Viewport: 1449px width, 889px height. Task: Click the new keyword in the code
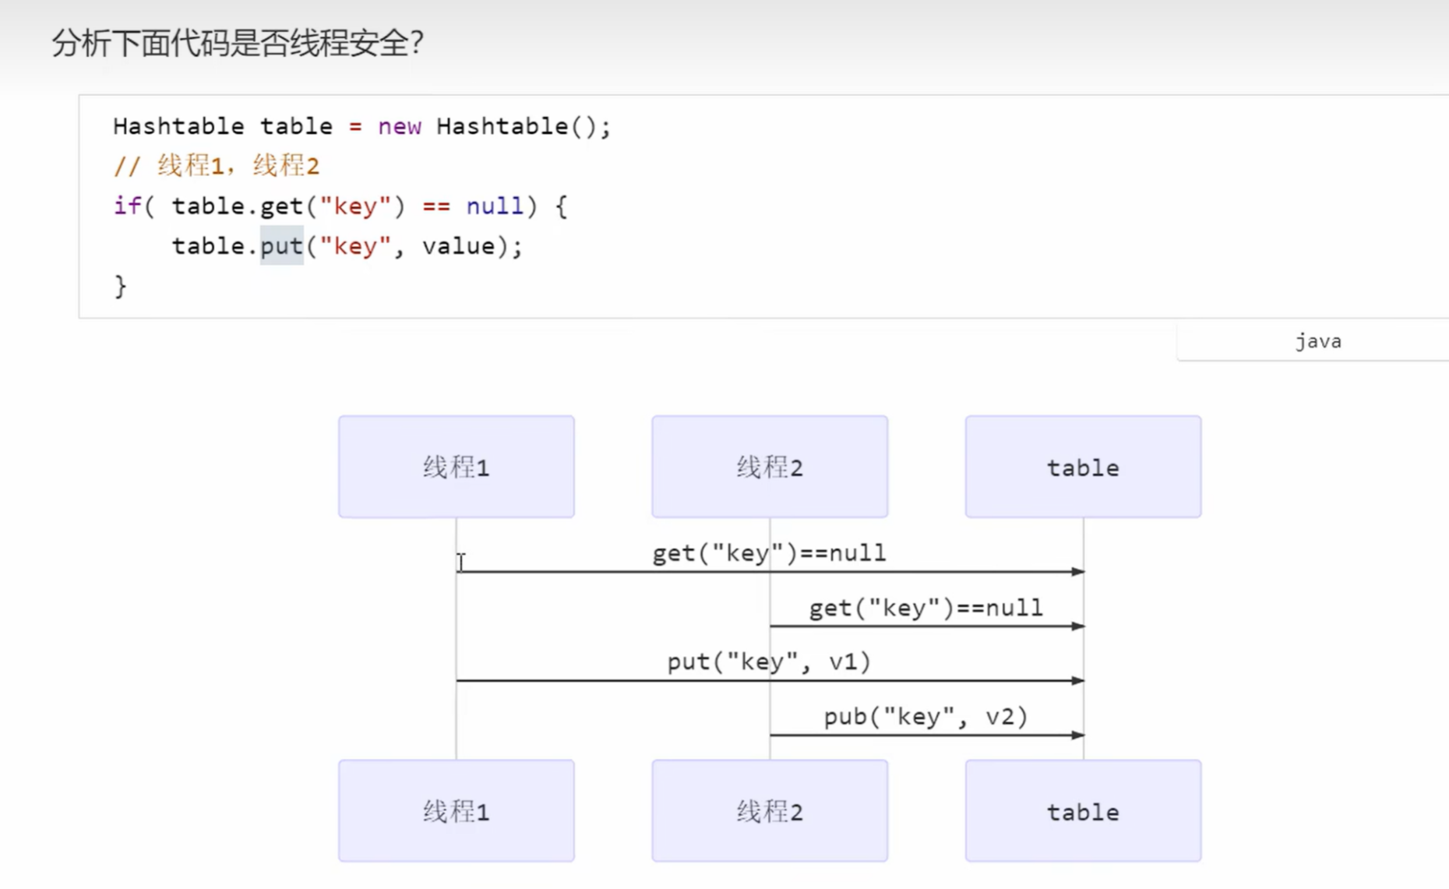pyautogui.click(x=399, y=126)
